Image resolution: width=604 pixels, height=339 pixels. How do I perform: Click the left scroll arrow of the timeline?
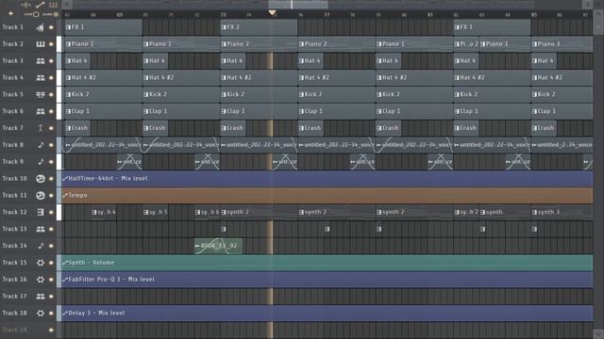click(x=67, y=5)
